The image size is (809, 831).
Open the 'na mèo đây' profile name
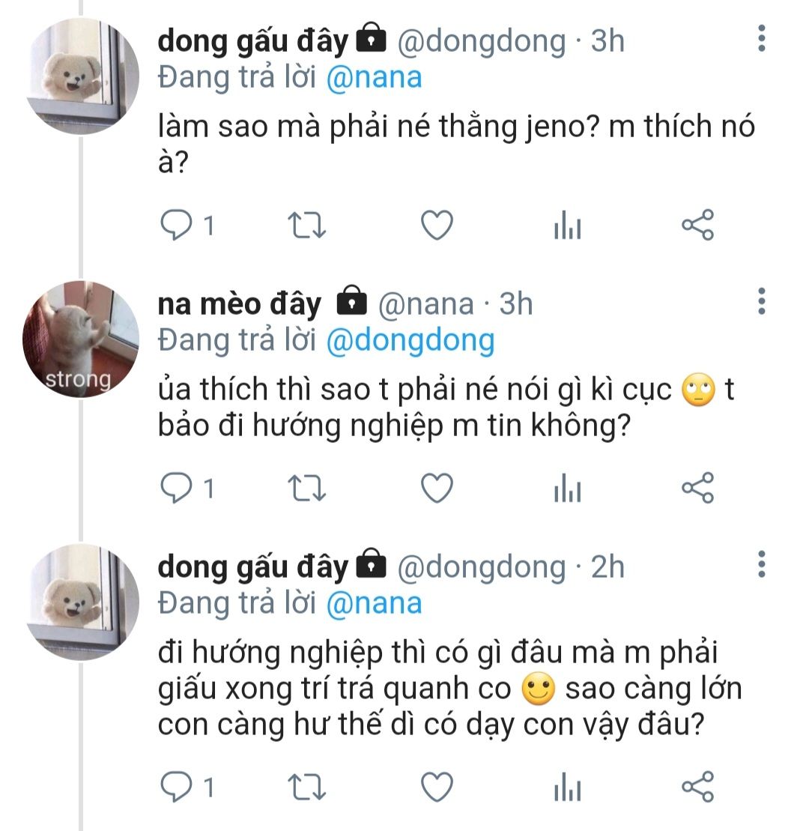[x=240, y=304]
